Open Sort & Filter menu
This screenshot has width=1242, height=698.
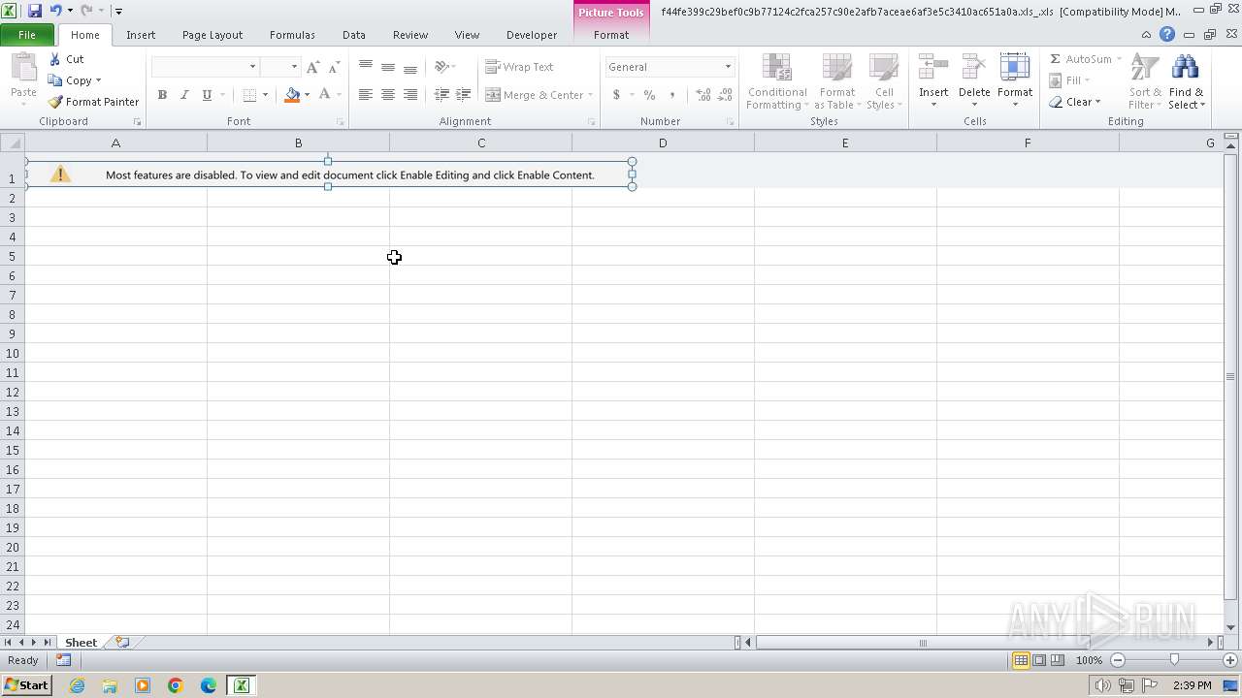(1145, 81)
